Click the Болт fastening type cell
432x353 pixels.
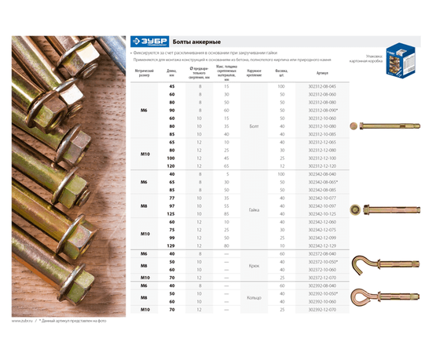click(254, 126)
